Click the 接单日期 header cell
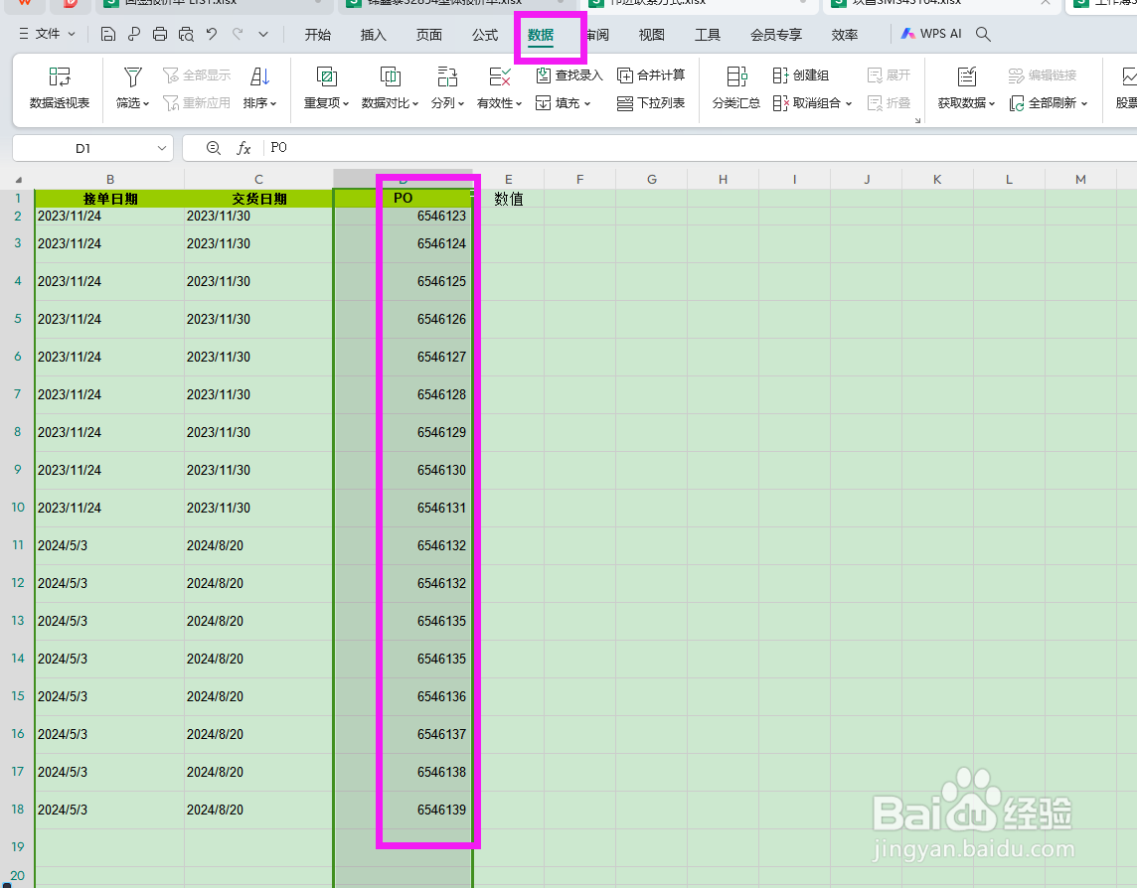The image size is (1137, 888). point(110,199)
